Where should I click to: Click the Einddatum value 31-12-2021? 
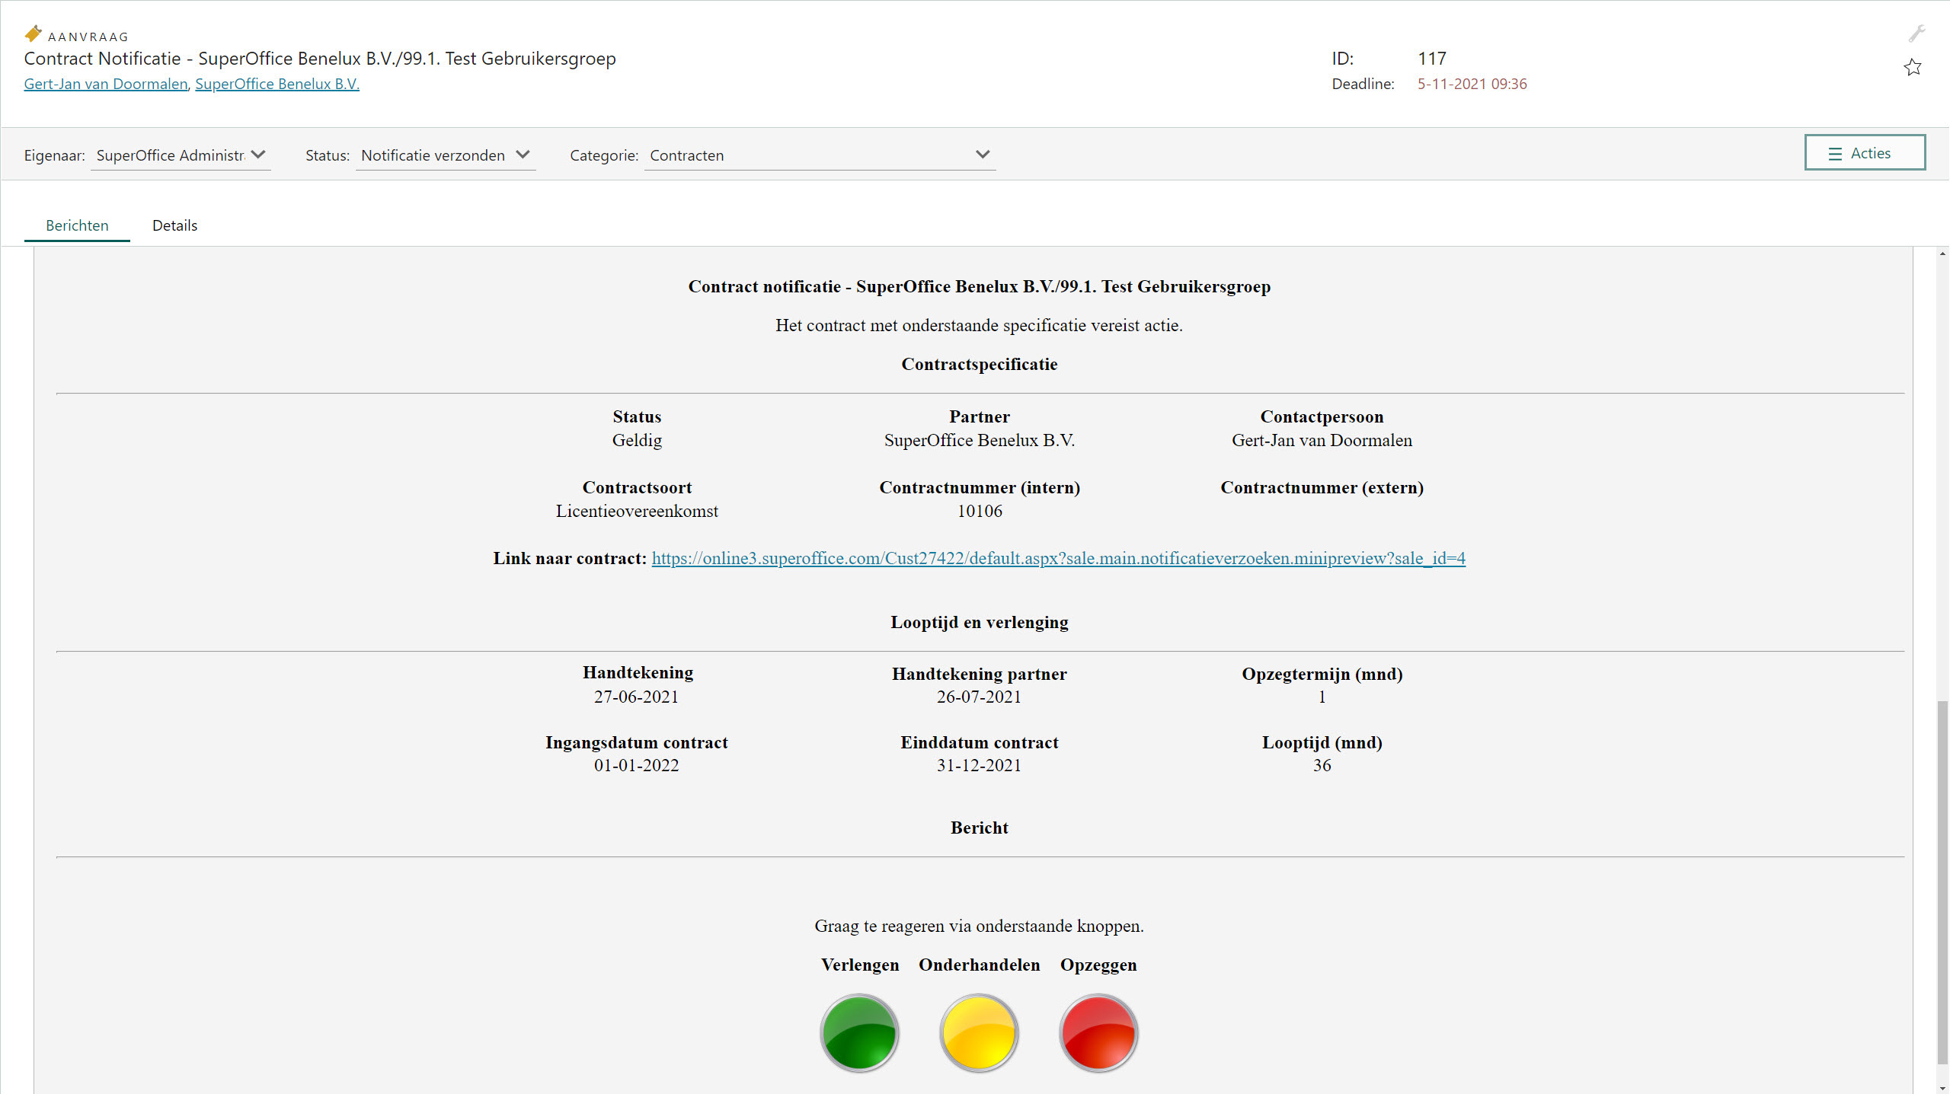tap(979, 765)
